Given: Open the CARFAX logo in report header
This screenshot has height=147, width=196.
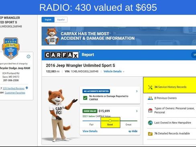Looking at the screenshot, I should click(x=62, y=55).
